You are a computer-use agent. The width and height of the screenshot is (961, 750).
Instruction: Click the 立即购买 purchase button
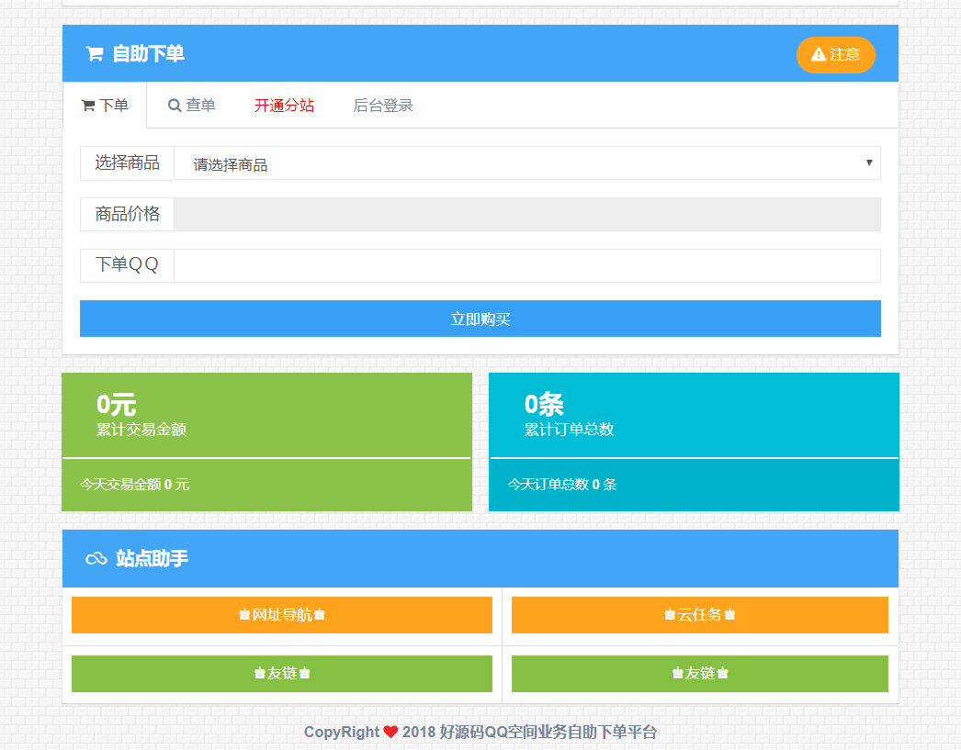pos(480,319)
